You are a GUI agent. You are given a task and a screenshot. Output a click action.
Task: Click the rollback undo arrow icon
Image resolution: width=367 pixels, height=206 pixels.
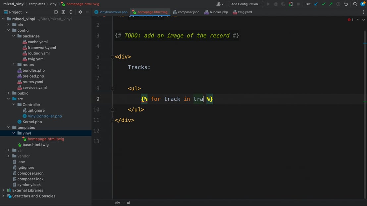click(346, 4)
